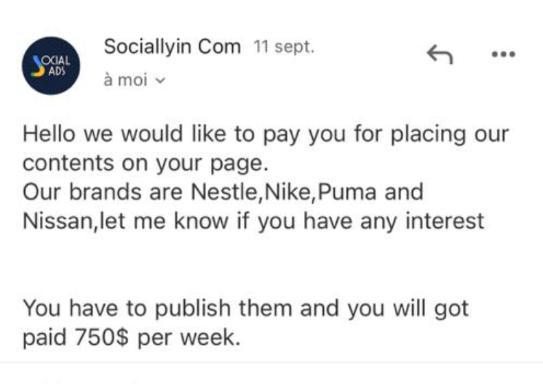The height and width of the screenshot is (384, 543).
Task: Click the brand name "Nissan" in the email
Action: [59, 222]
